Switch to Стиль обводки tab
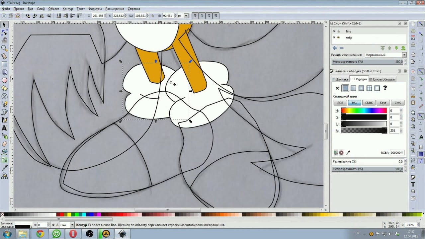Image resolution: width=425 pixels, height=239 pixels. pos(382,79)
